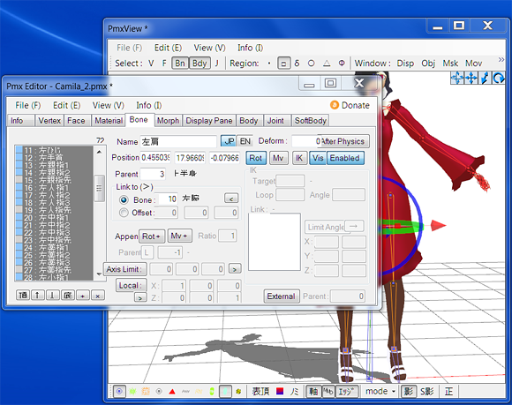This screenshot has height=405, width=512.
Task: Select the Offset link radio button
Action: (x=124, y=213)
